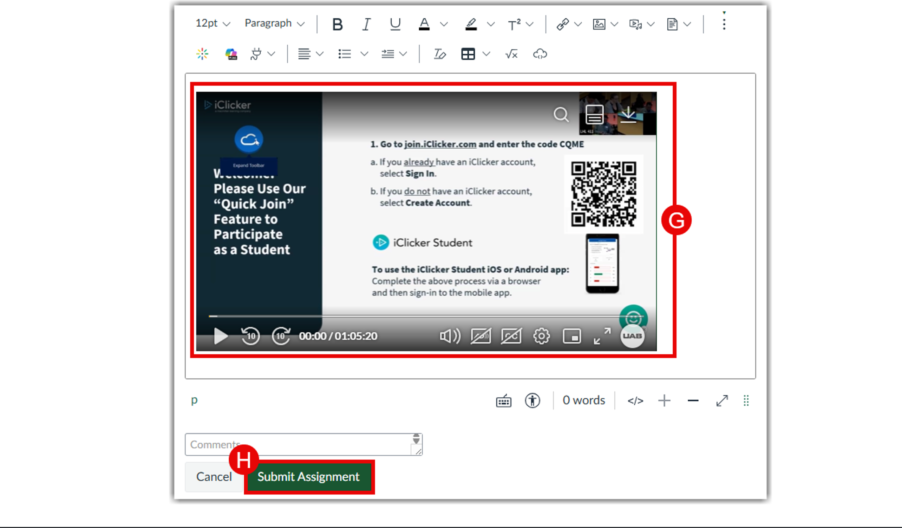This screenshot has width=902, height=528.
Task: Open the accessibility checker
Action: point(532,401)
